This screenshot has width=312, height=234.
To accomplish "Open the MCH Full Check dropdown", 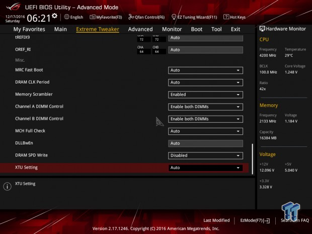I will tap(205, 131).
